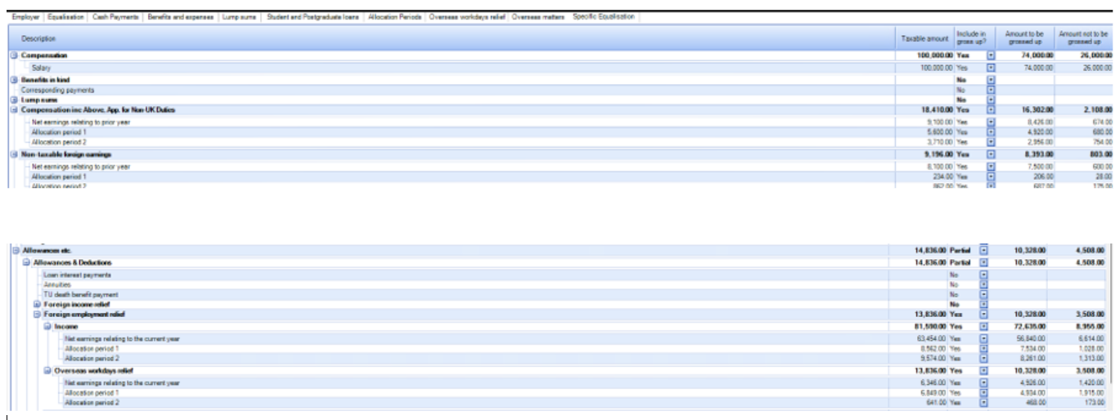
Task: Open Partial dropdown for Allowances & Deductions
Action: 984,262
